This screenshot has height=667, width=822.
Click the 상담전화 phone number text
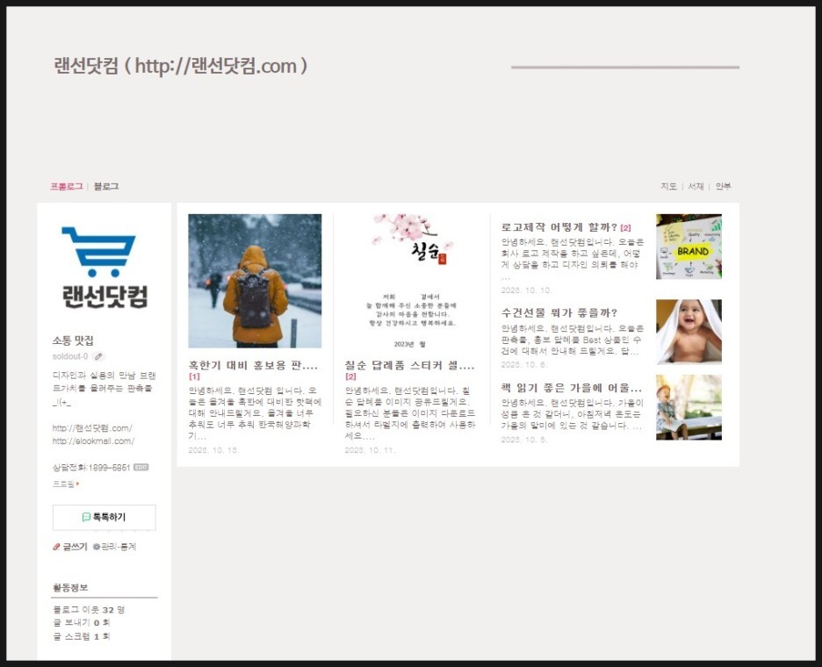91,468
